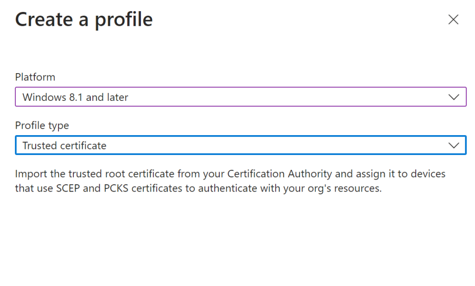Click the Platform field's chevron arrow

[454, 97]
